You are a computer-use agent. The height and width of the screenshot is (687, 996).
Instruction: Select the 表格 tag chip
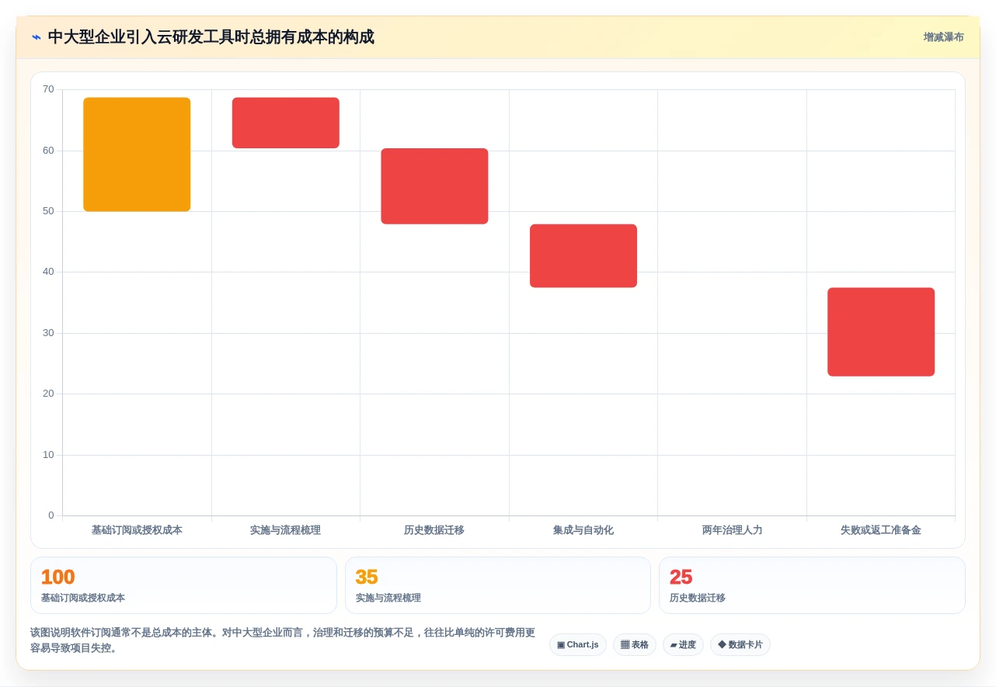pyautogui.click(x=635, y=645)
